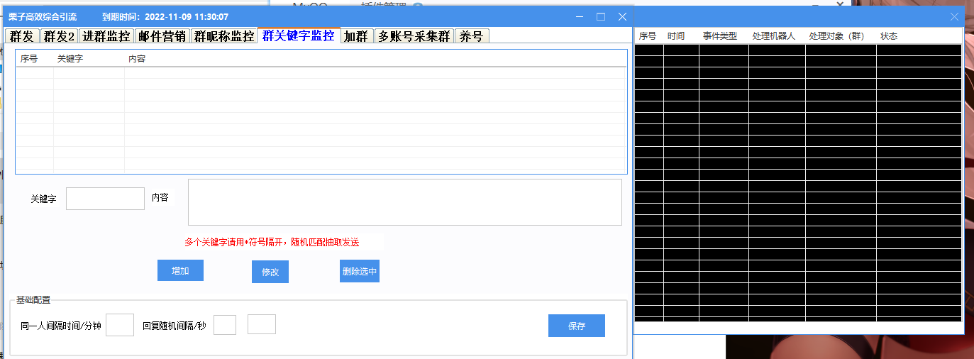Click into the 内容 text area
This screenshot has width=974, height=359.
coord(405,202)
